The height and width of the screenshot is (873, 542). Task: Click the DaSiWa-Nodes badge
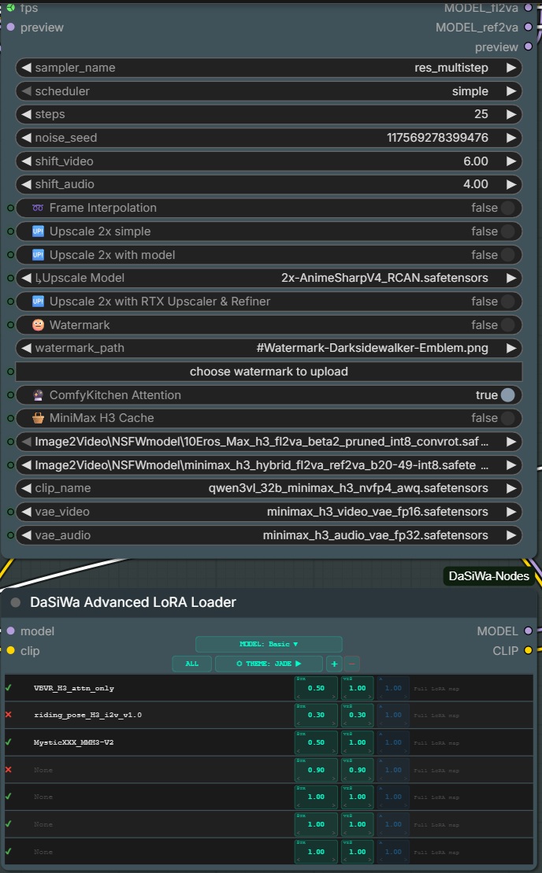tap(488, 576)
